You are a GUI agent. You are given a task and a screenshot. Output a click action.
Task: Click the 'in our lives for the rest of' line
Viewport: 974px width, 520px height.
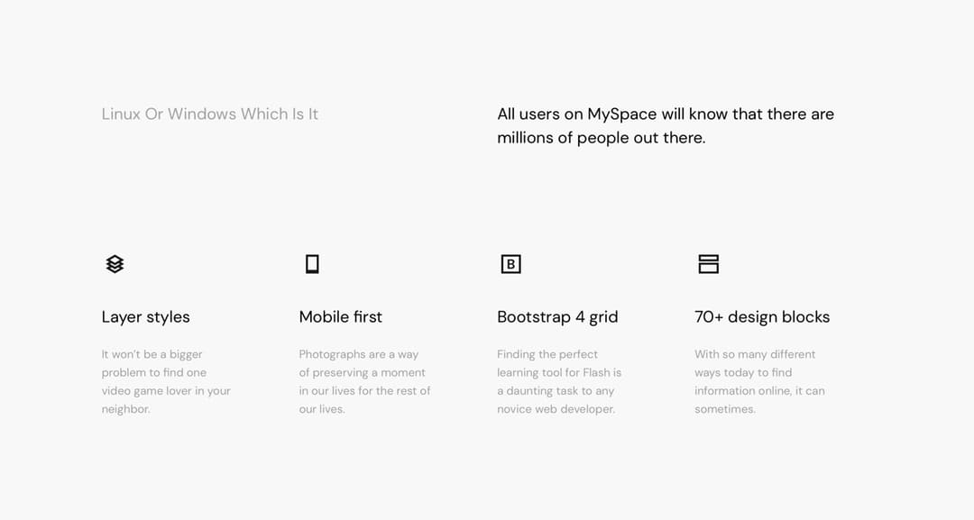[x=364, y=391]
